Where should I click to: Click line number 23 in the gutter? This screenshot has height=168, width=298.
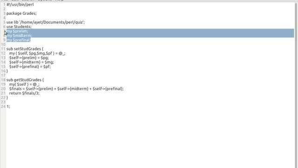coord(3,102)
